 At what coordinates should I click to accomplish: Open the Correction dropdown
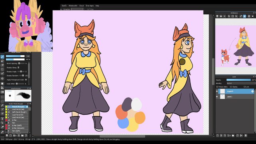click(x=77, y=9)
